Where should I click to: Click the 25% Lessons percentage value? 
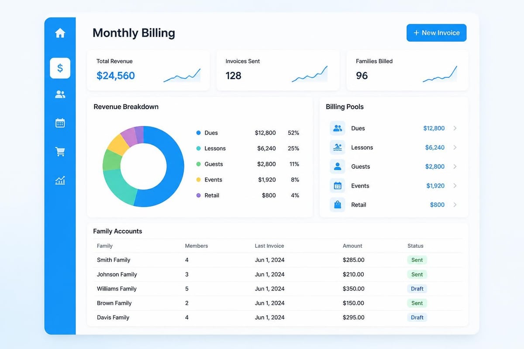click(293, 148)
